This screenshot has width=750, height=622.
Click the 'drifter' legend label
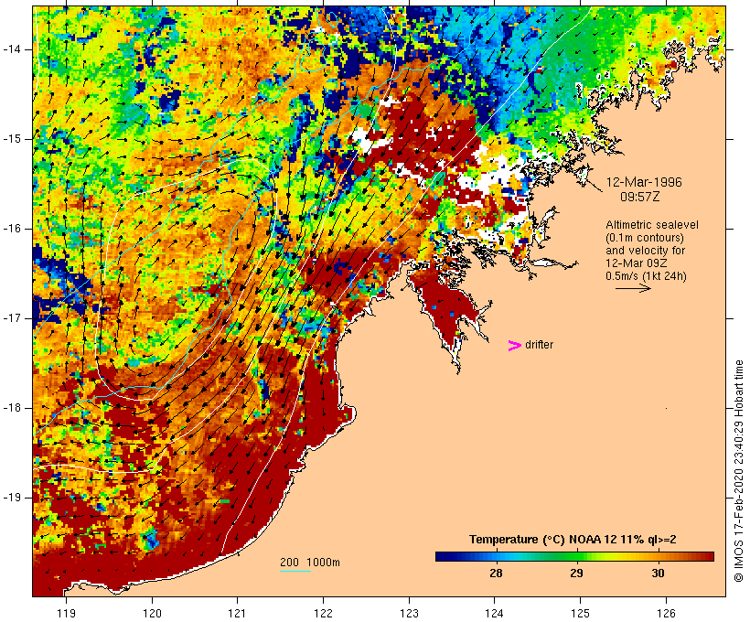pyautogui.click(x=539, y=345)
